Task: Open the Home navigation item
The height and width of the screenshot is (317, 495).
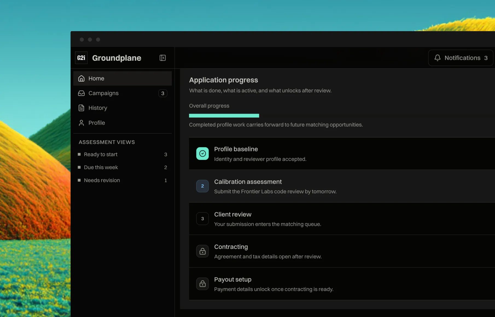Action: tap(123, 78)
